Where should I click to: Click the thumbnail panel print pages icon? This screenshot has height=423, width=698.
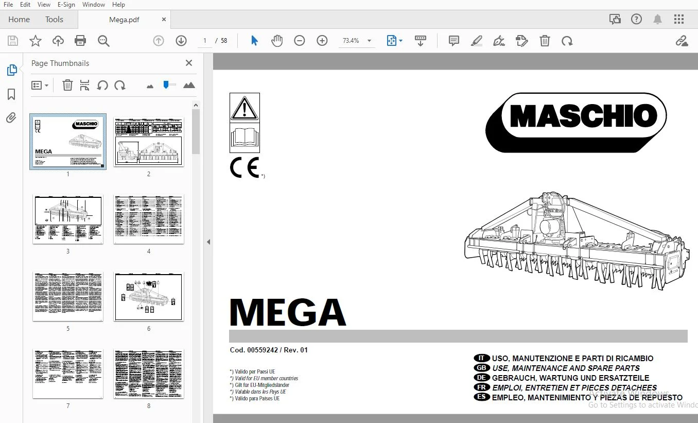tap(85, 85)
